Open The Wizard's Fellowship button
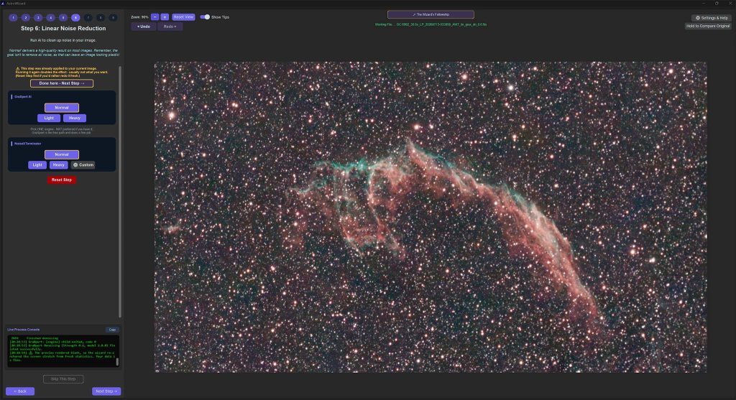 click(x=431, y=14)
